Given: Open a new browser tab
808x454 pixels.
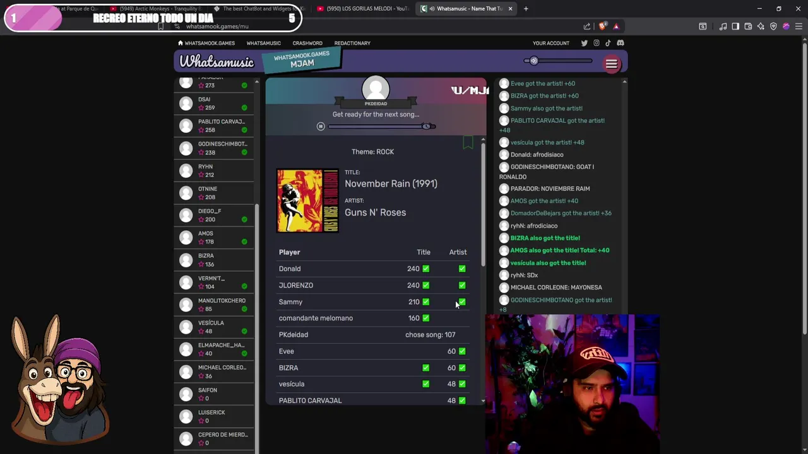Looking at the screenshot, I should 526,9.
